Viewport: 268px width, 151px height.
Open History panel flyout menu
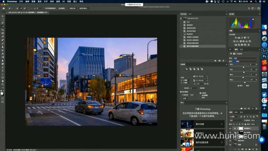[226, 14]
